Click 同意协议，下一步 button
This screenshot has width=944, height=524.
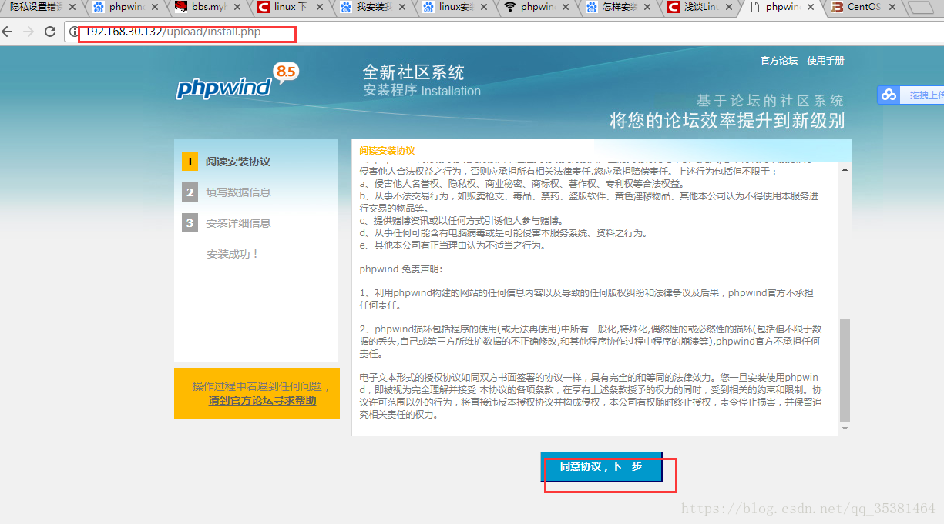pyautogui.click(x=601, y=467)
